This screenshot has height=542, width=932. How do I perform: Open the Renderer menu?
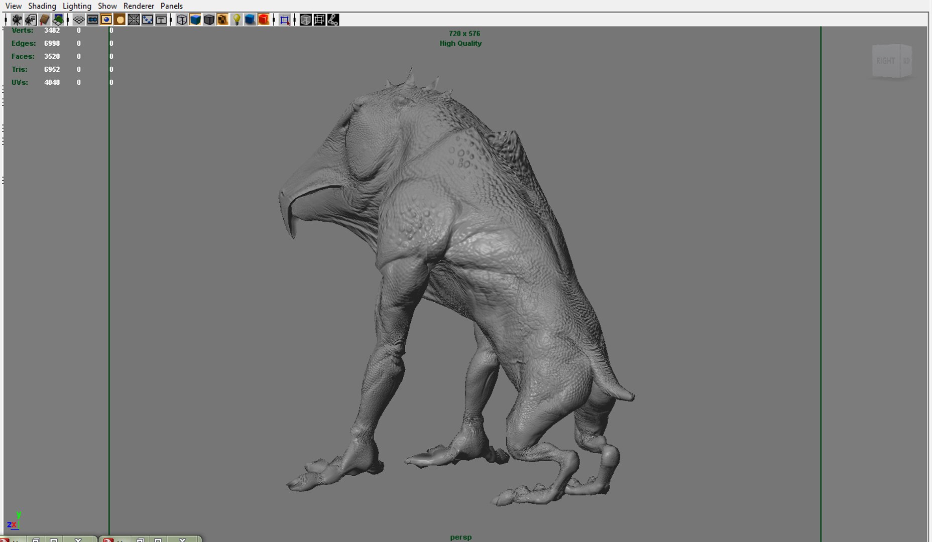[139, 6]
